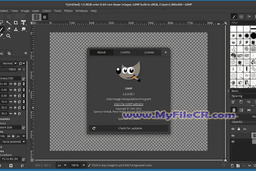
Task: Open the Windows menu
Action: (81, 11)
